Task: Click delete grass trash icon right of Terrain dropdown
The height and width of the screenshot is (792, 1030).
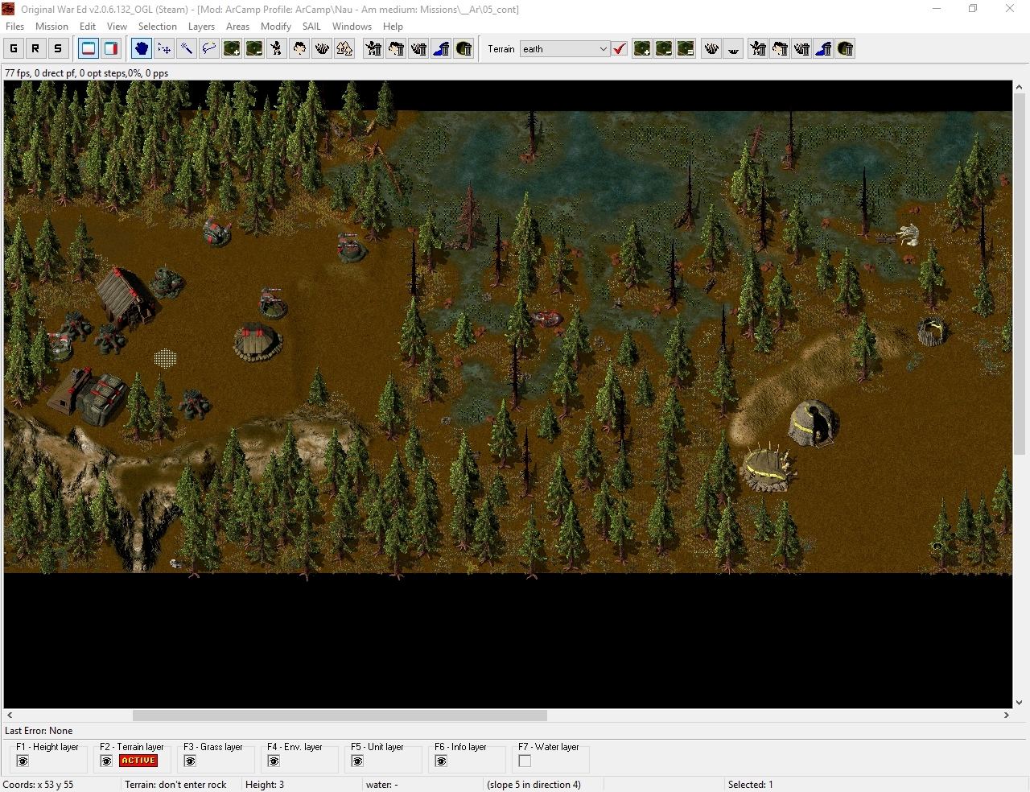Action: 802,49
